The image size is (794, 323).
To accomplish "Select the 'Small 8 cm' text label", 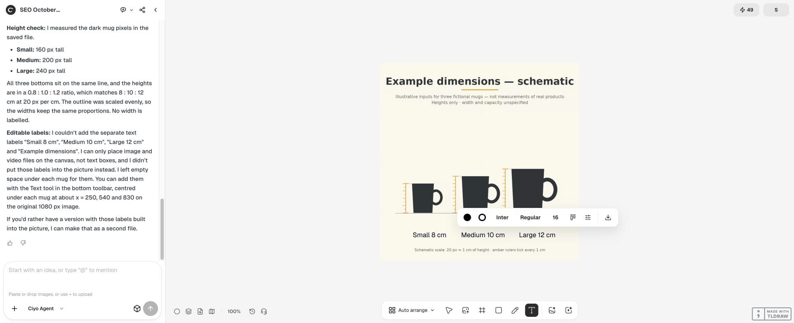I will (x=429, y=235).
